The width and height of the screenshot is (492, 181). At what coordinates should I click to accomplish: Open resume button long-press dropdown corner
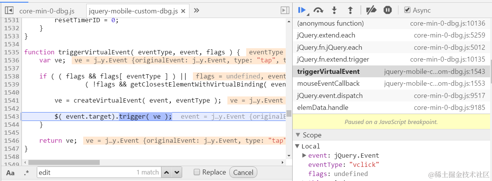(308, 14)
